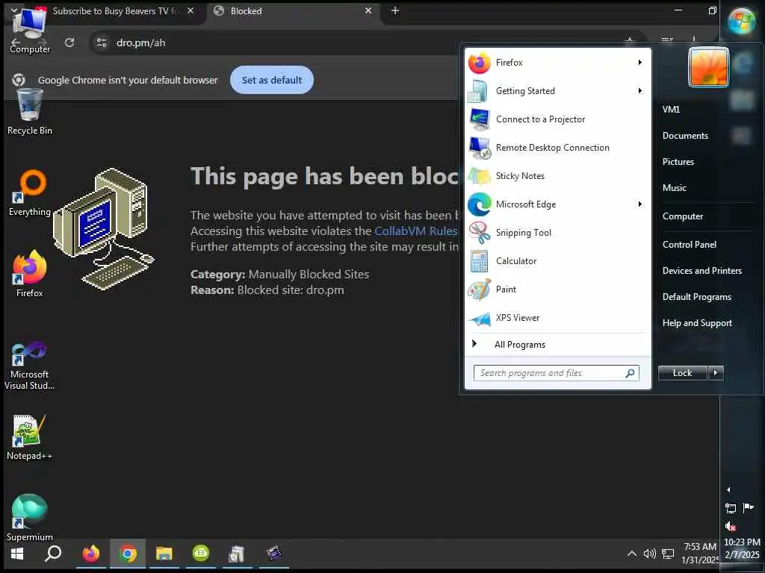Select the Firefox desktop shortcut
Screen dimensions: 765x573
point(30,274)
